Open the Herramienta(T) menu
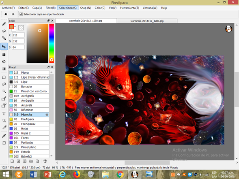Screen dimensions: 239x179 pyautogui.click(x=129, y=8)
